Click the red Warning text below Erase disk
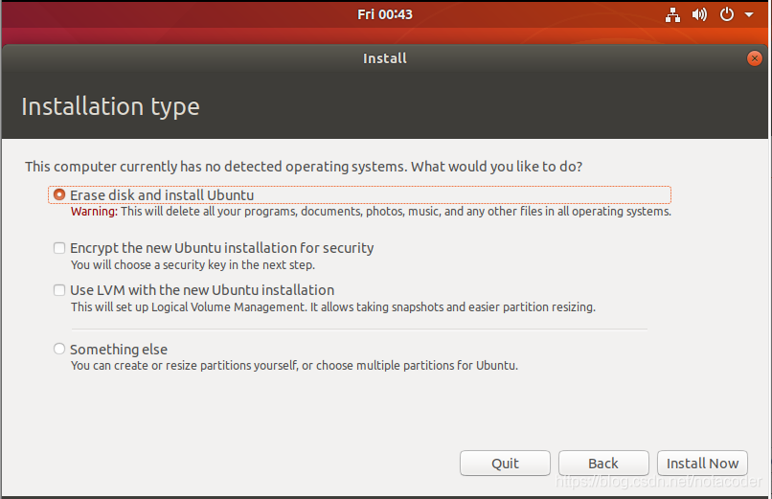 pos(94,212)
